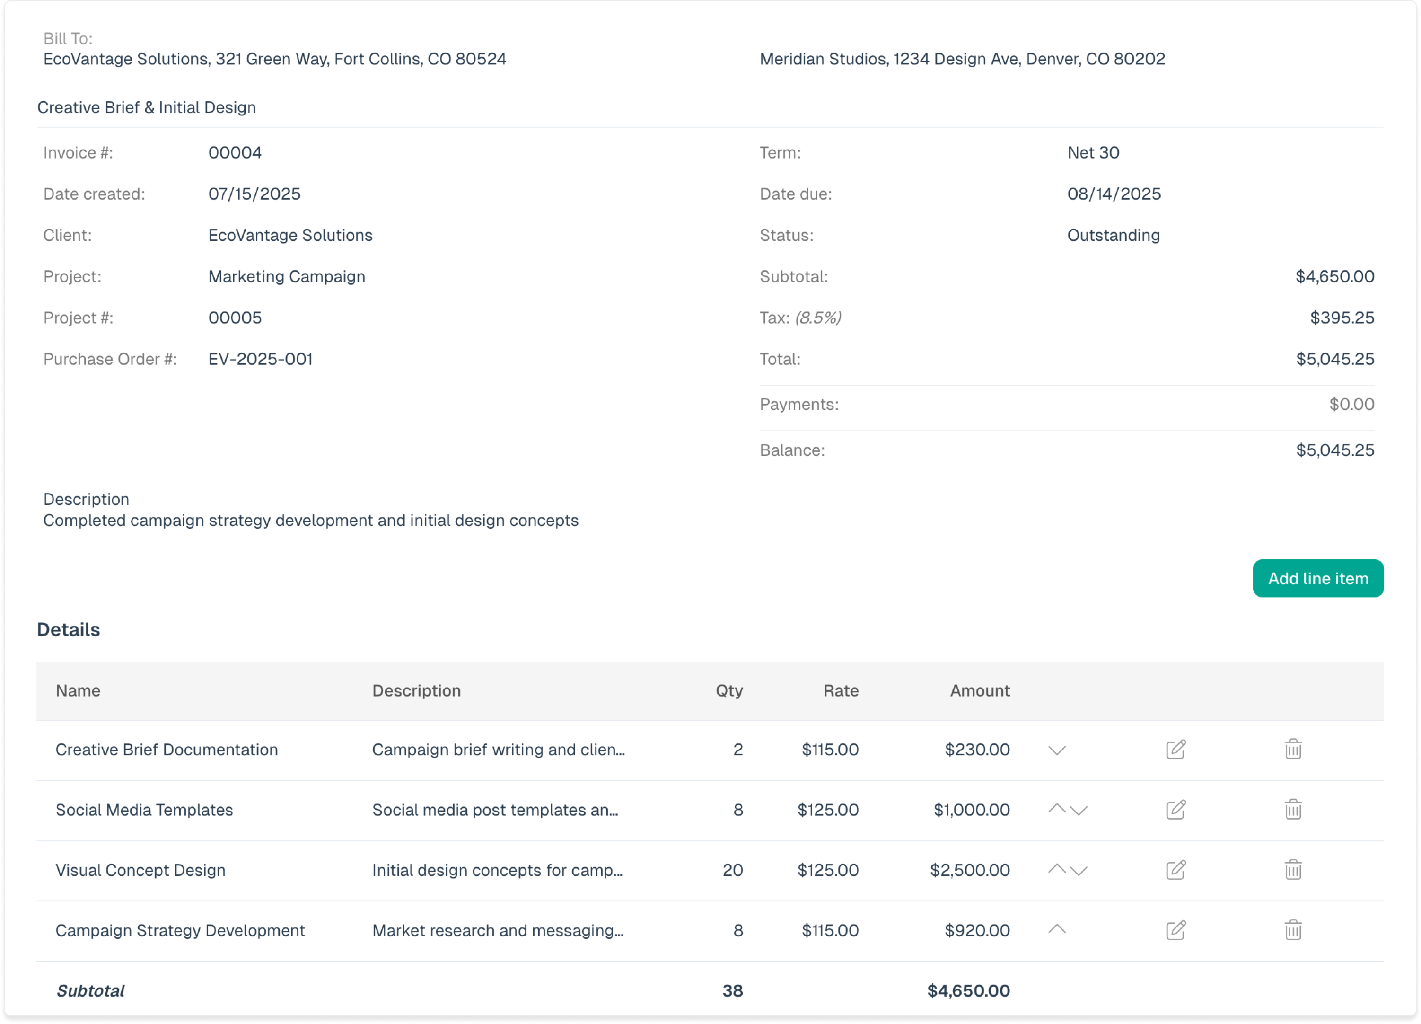Select purchase order EV-2025-001
This screenshot has height=1024, width=1421.
pyautogui.click(x=260, y=359)
